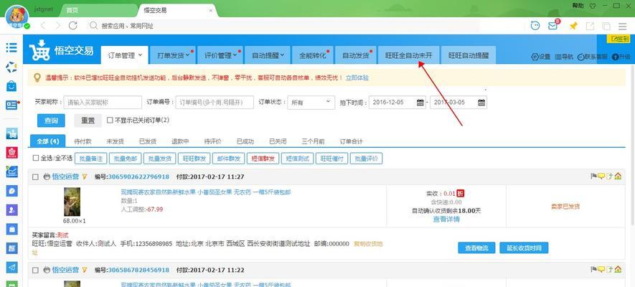Check 全选/全不选 checkbox

click(36, 159)
